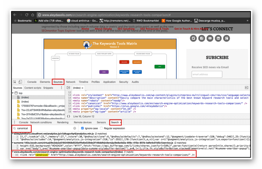Open the YouTube social icon

[x=210, y=38]
